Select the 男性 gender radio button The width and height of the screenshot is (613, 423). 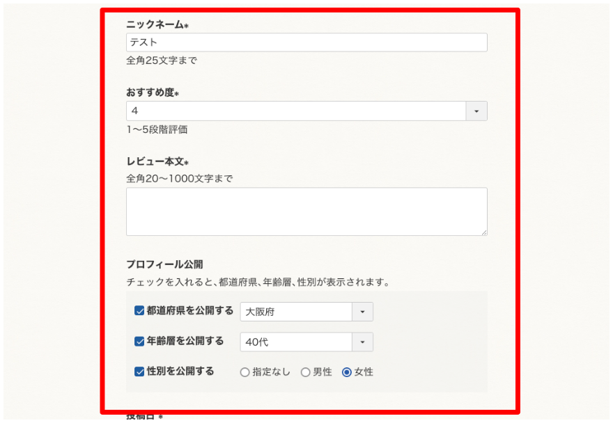pyautogui.click(x=305, y=372)
